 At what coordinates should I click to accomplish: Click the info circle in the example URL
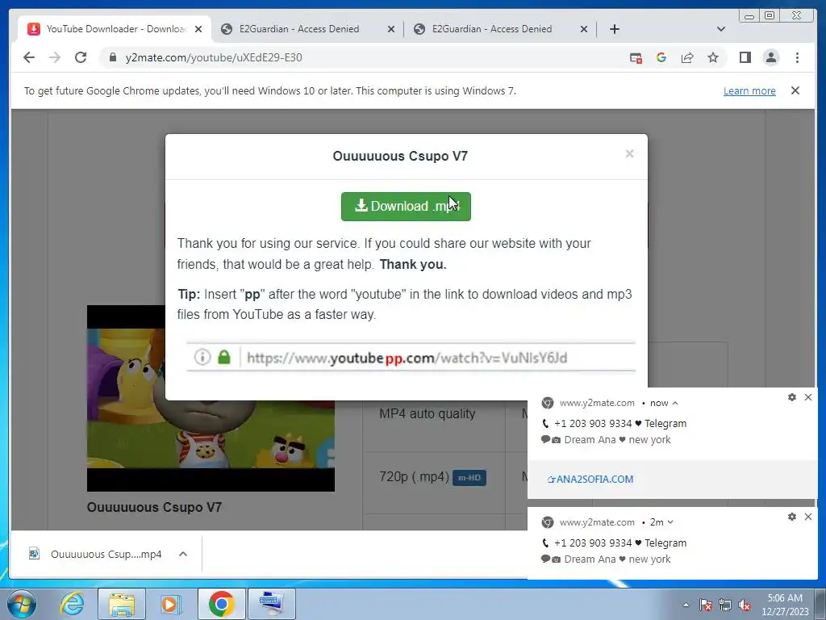tap(202, 358)
